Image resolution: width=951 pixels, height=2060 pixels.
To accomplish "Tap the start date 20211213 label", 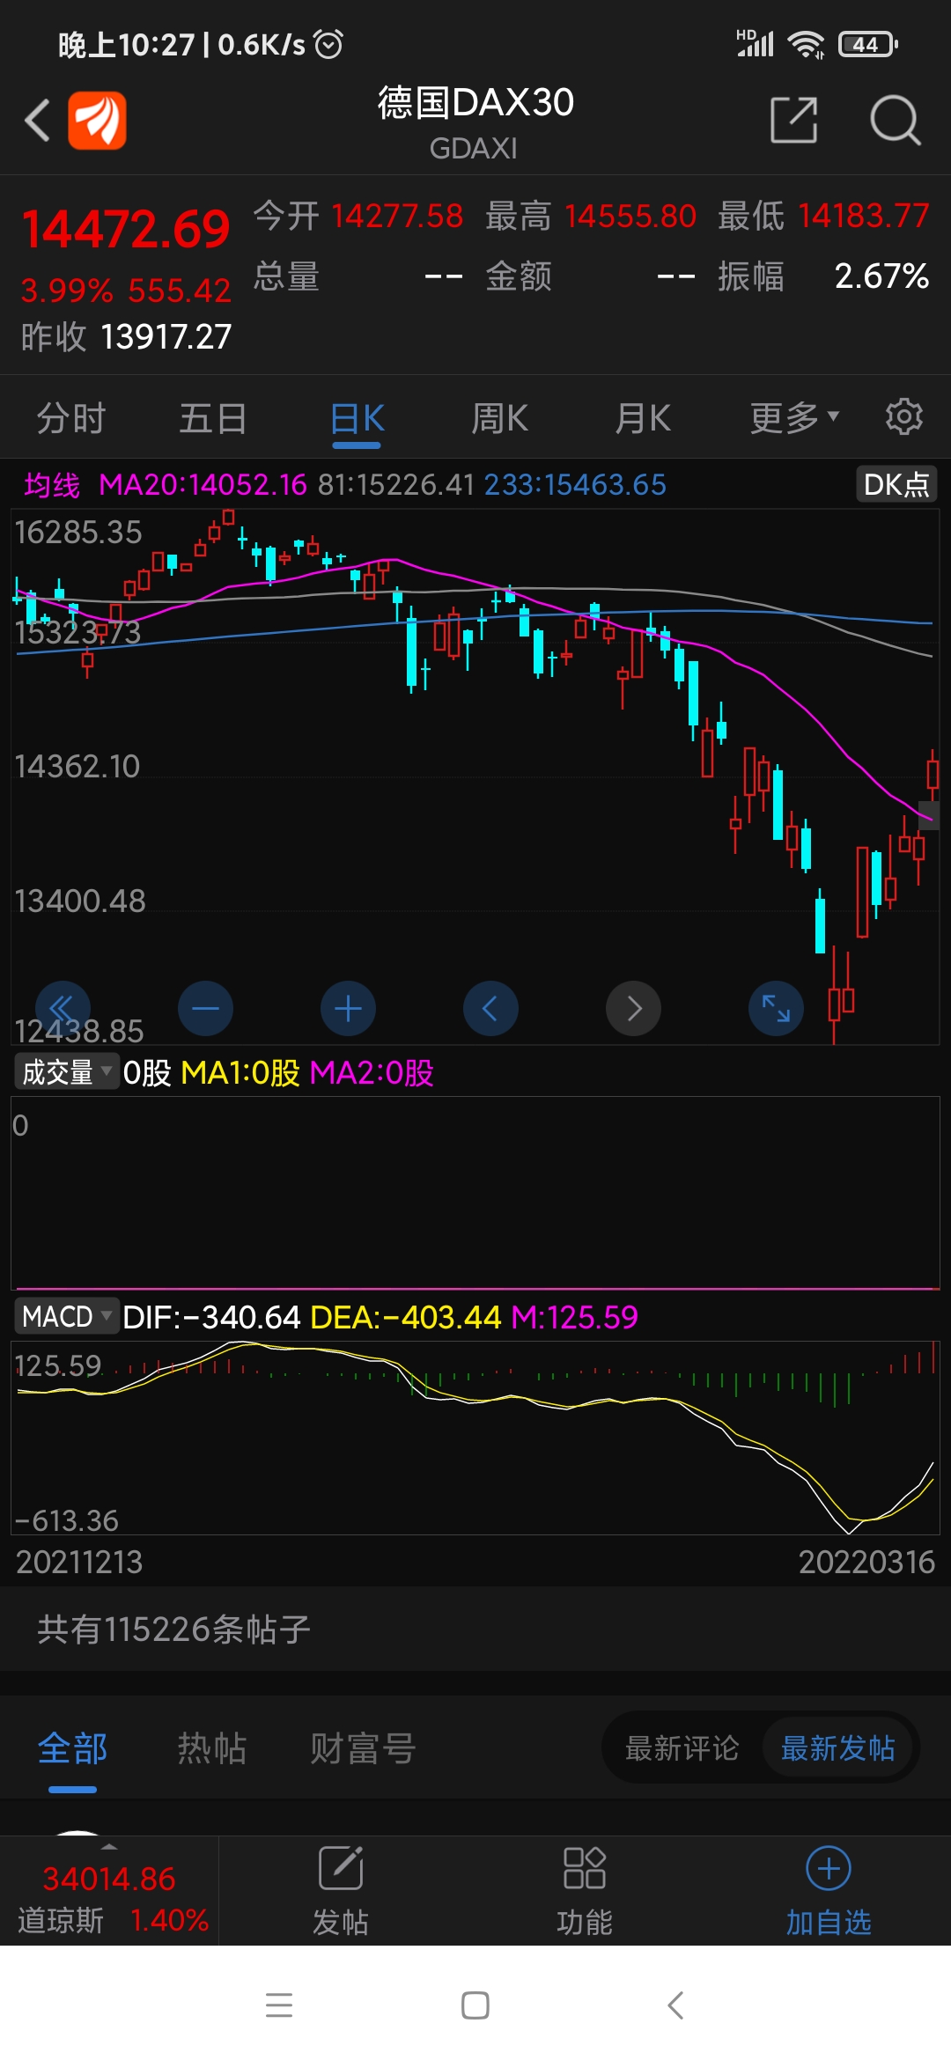I will (x=79, y=1562).
